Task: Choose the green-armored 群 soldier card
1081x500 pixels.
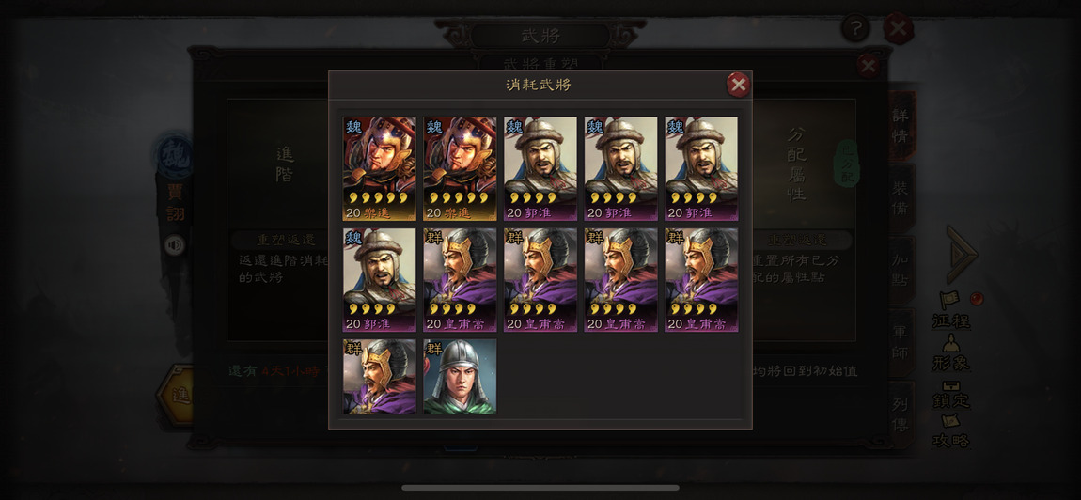Action: [460, 377]
